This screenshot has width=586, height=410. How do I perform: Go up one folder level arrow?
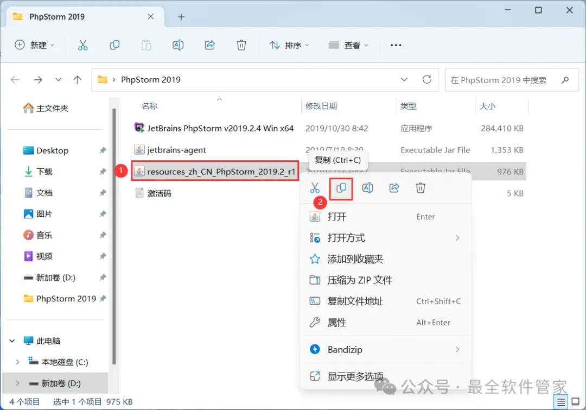click(78, 80)
